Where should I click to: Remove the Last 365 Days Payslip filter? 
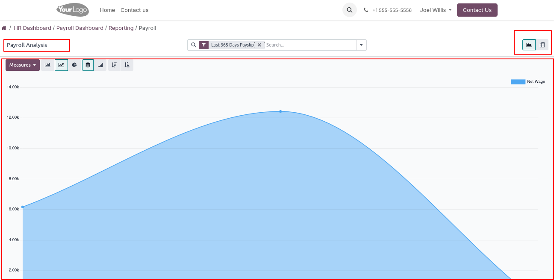click(x=259, y=45)
